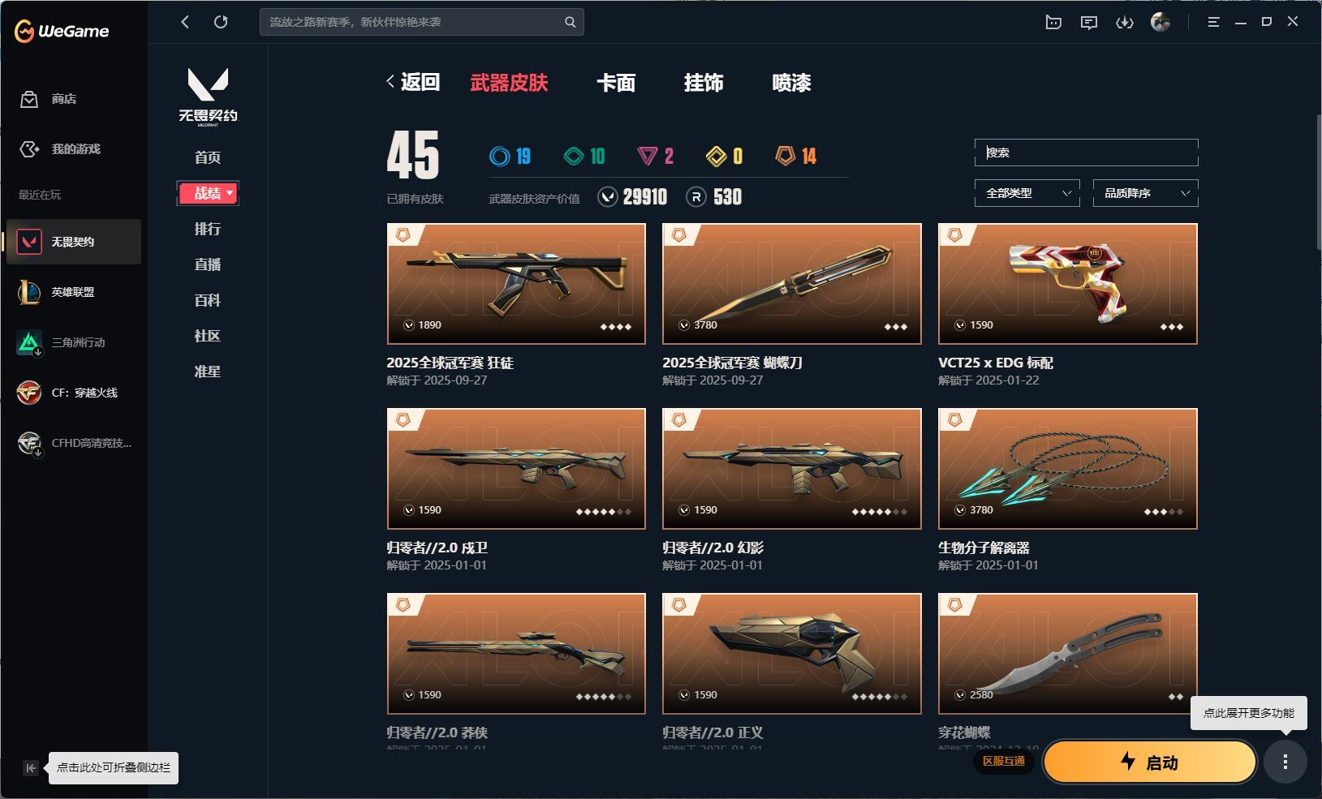1322x799 pixels.
Task: Open the download manager icon
Action: tap(1125, 23)
